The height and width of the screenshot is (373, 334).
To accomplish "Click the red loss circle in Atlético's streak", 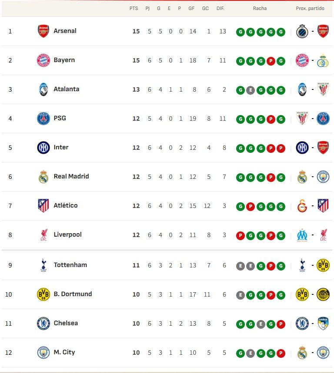I will (250, 206).
